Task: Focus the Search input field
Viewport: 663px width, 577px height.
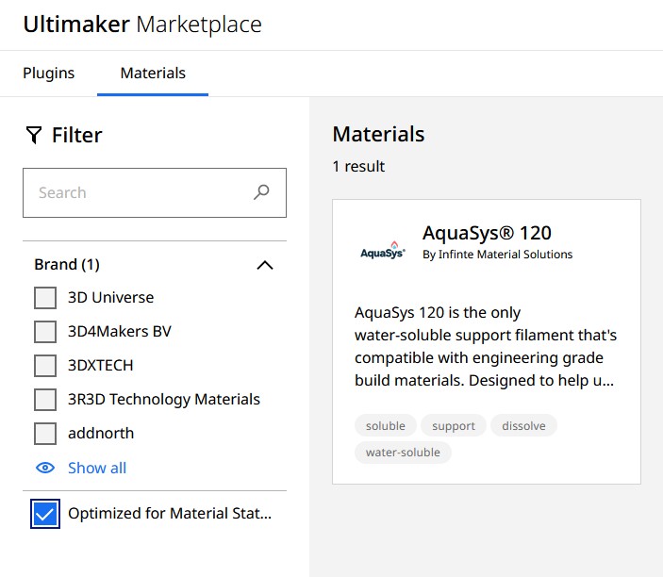Action: (155, 192)
